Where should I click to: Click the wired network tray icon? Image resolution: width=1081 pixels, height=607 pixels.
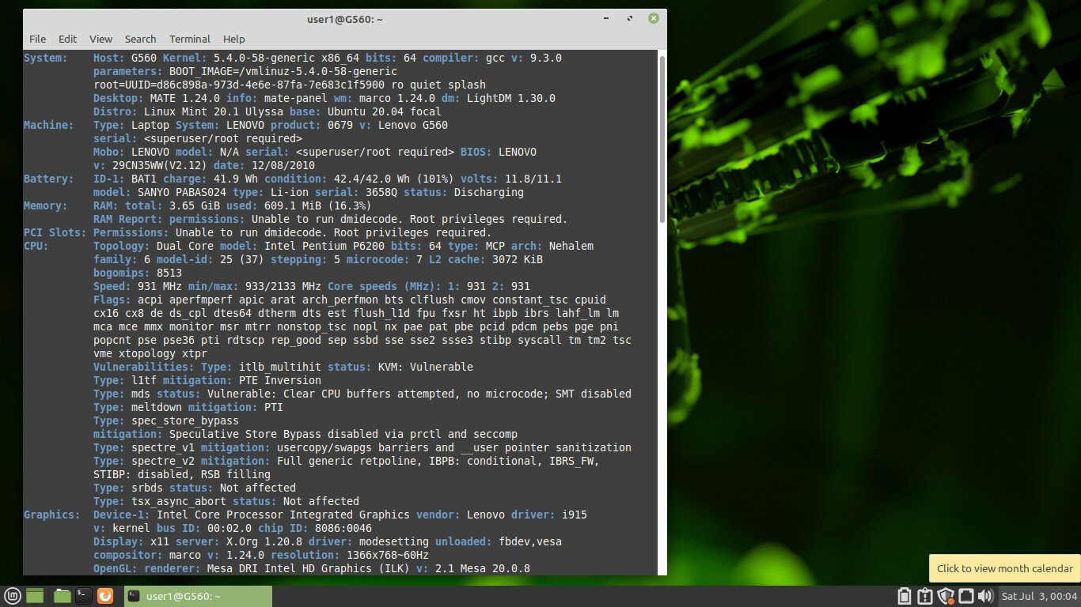pyautogui.click(x=965, y=596)
